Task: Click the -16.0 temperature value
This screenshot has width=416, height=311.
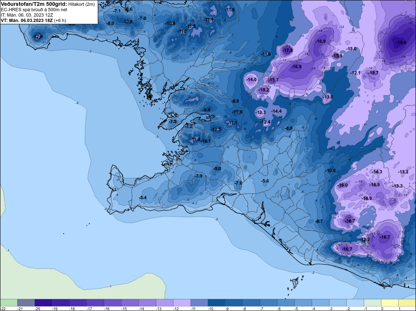Action: point(342,185)
